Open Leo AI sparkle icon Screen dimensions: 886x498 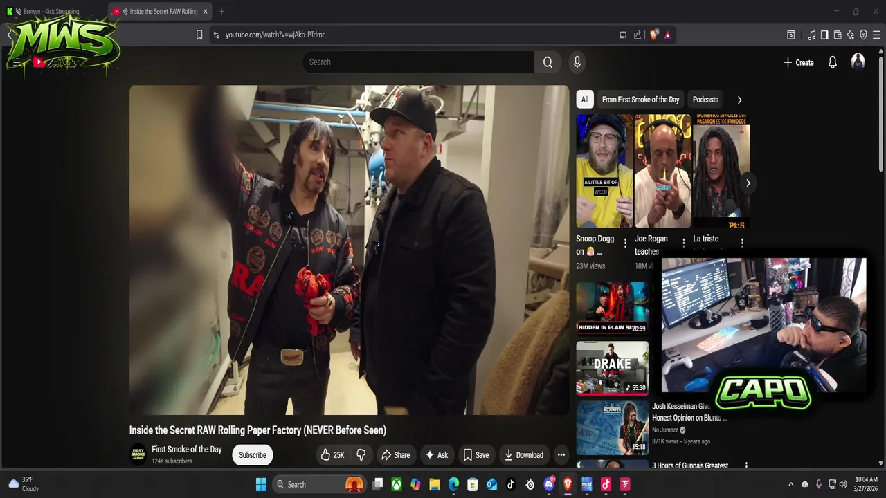point(850,35)
